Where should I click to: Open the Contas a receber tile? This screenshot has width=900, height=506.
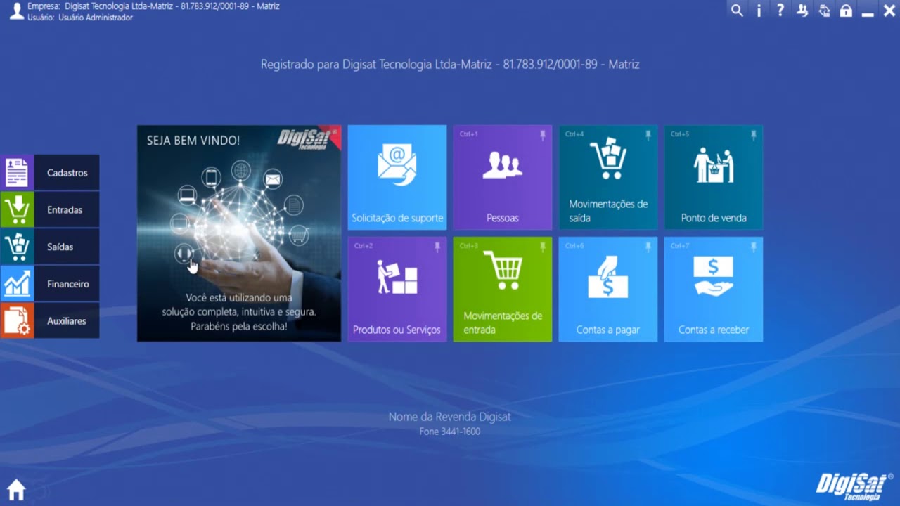tap(714, 289)
